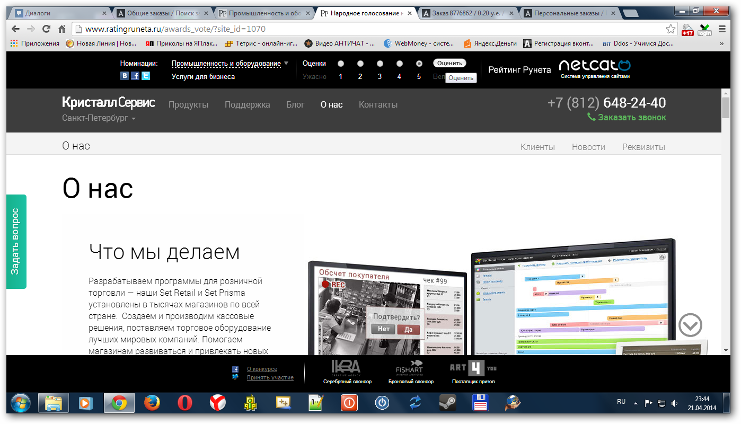The width and height of the screenshot is (741, 424).
Task: Open Windows Explorer from the taskbar
Action: [x=54, y=403]
